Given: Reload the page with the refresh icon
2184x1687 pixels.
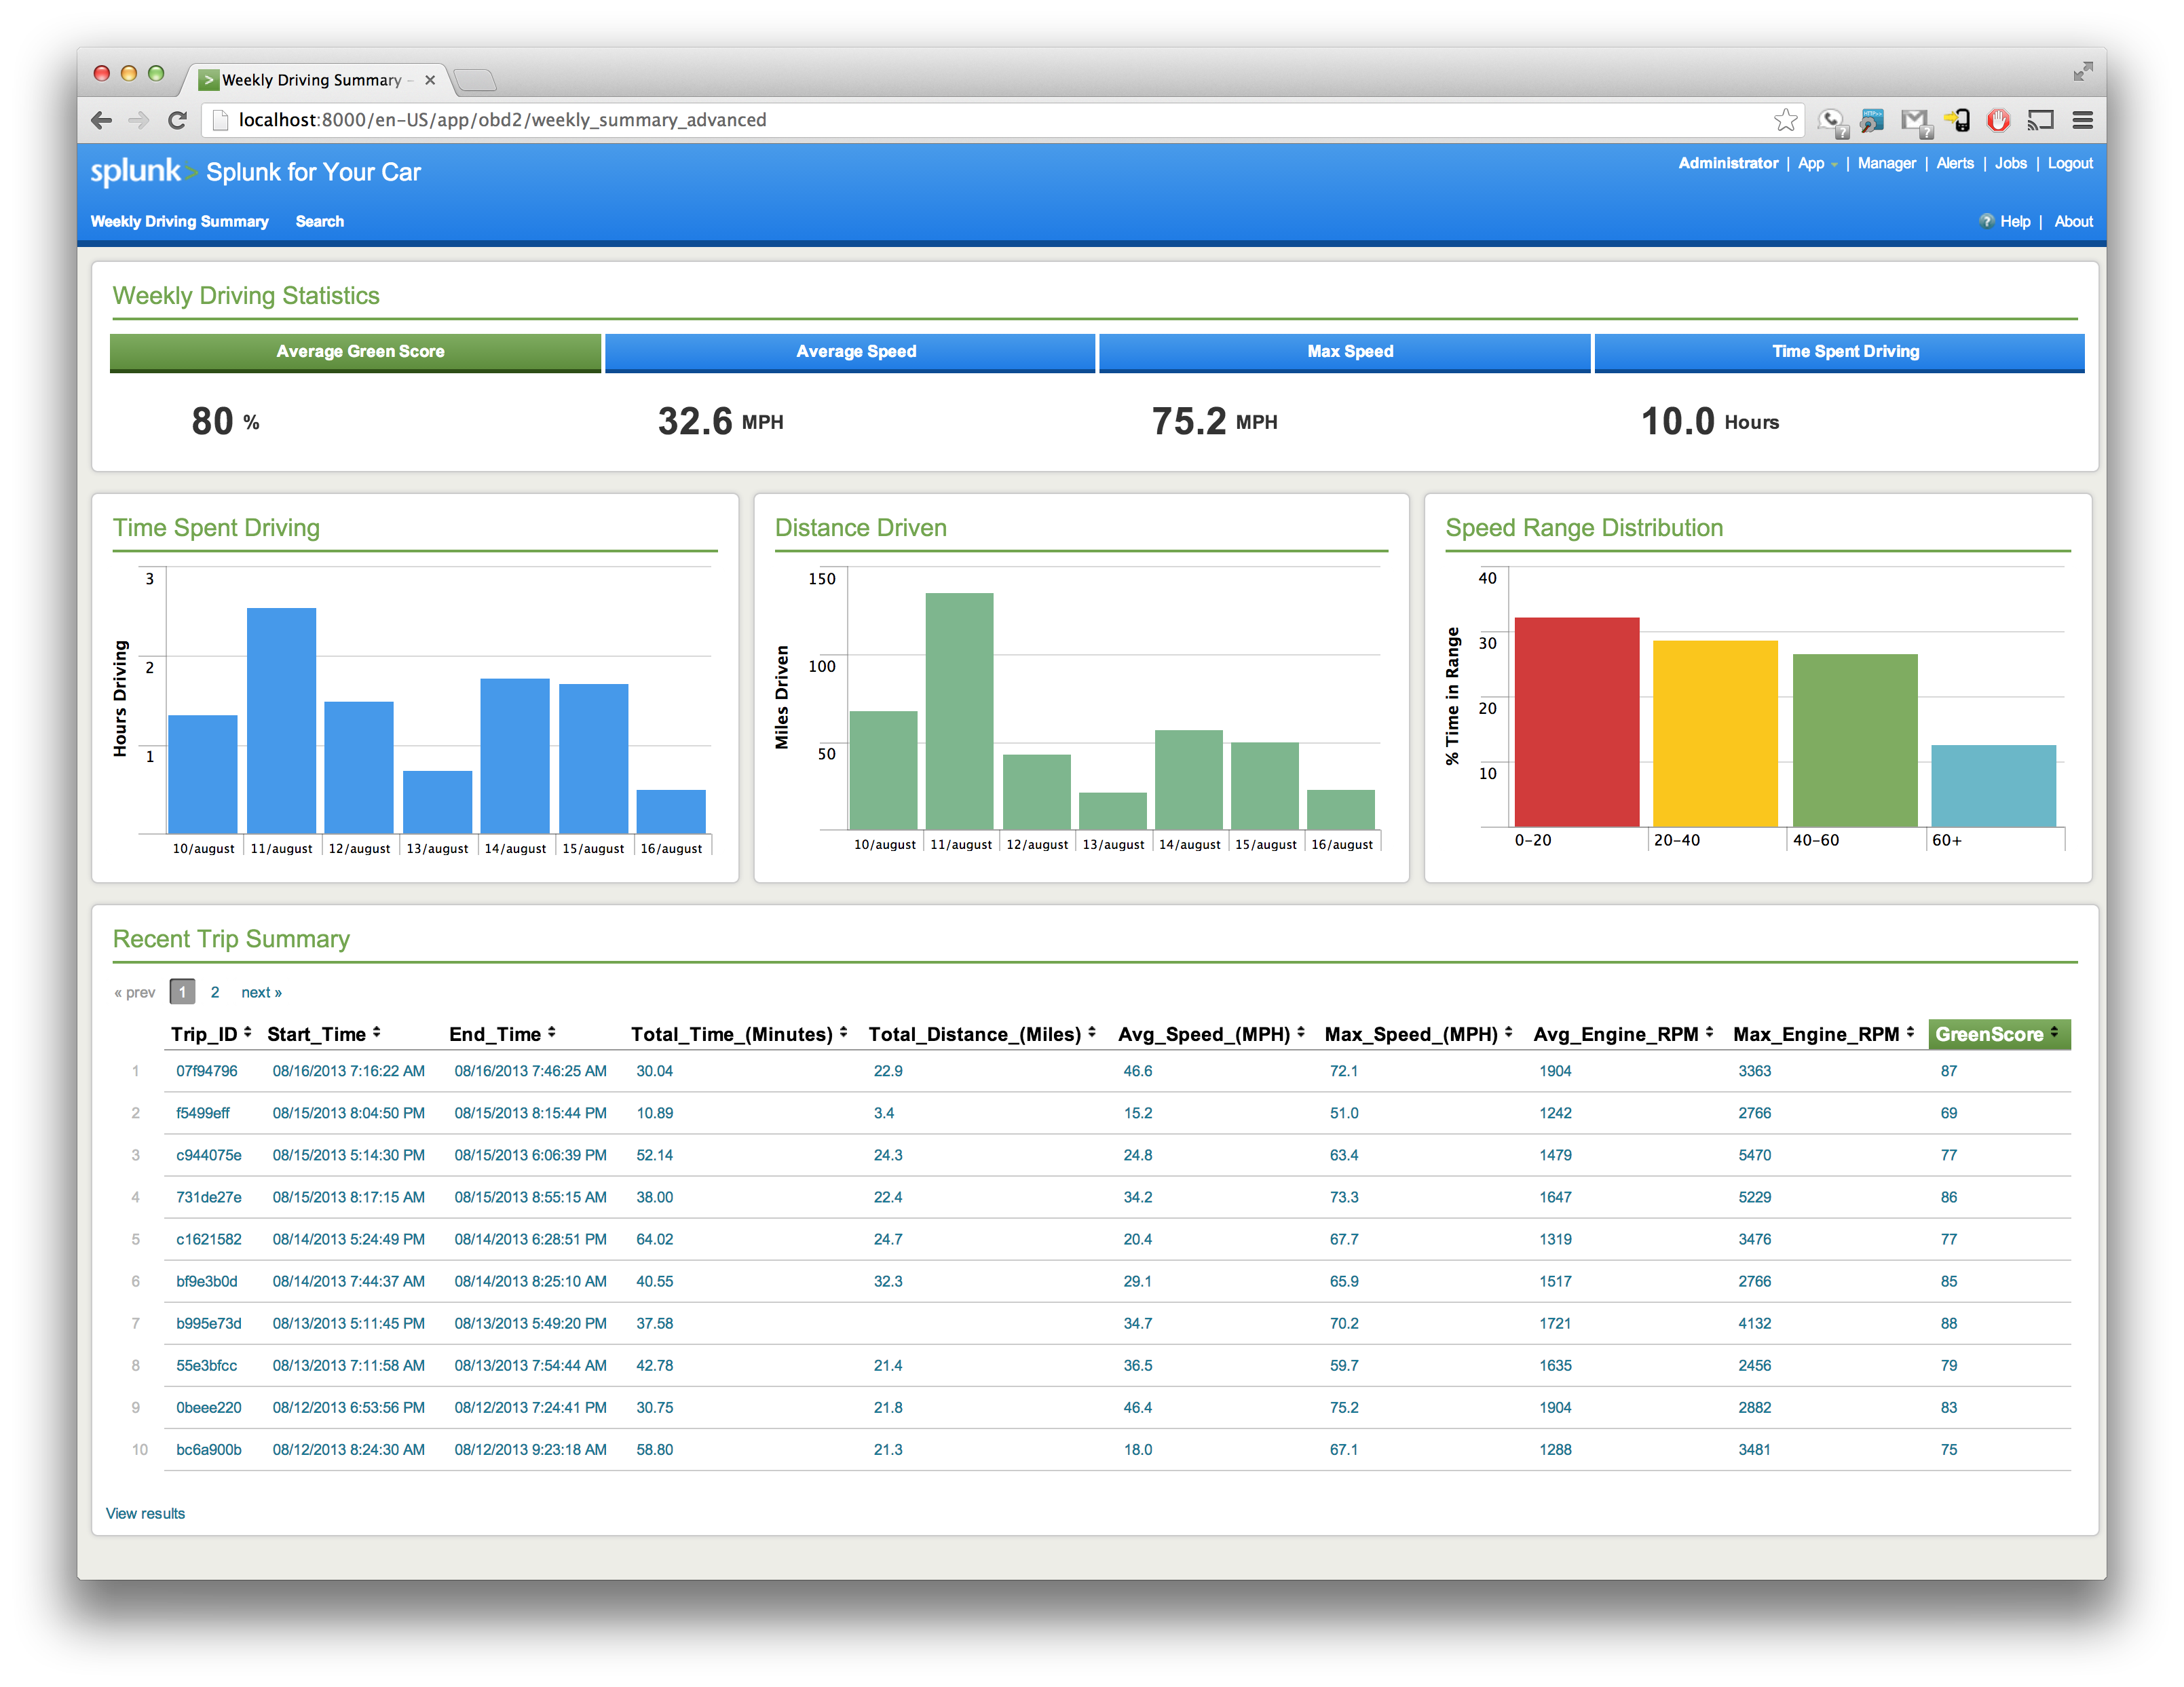Looking at the screenshot, I should pos(178,120).
